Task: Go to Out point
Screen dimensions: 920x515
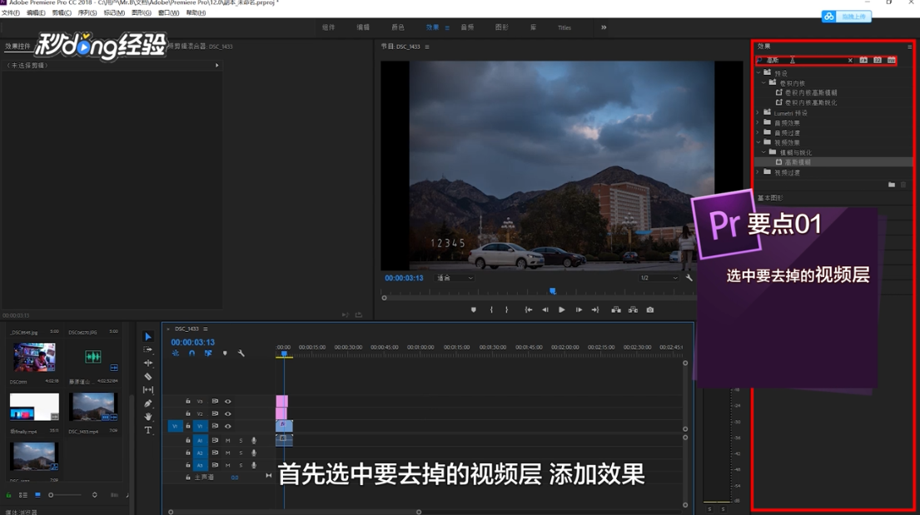Action: 595,309
